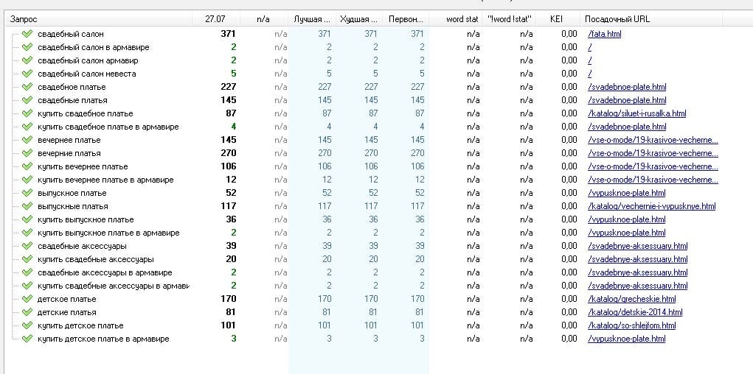Image resolution: width=753 pixels, height=374 pixels.
Task: Select check icon of свадебный салон армавир
Action: 27,60
